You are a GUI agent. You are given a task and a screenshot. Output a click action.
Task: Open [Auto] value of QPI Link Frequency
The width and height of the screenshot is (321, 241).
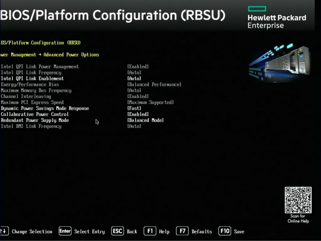[134, 72]
